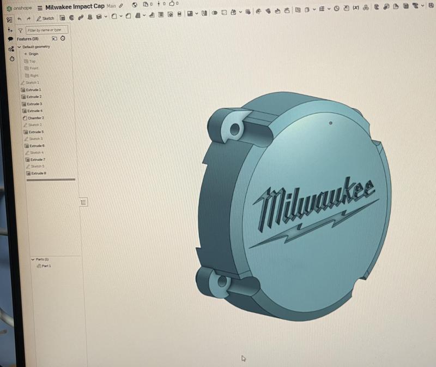Click the Milwaukee logo on the 3D cap model
436x367 pixels.
(314, 212)
